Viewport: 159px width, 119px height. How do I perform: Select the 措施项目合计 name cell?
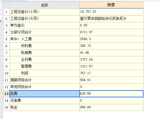(45, 80)
